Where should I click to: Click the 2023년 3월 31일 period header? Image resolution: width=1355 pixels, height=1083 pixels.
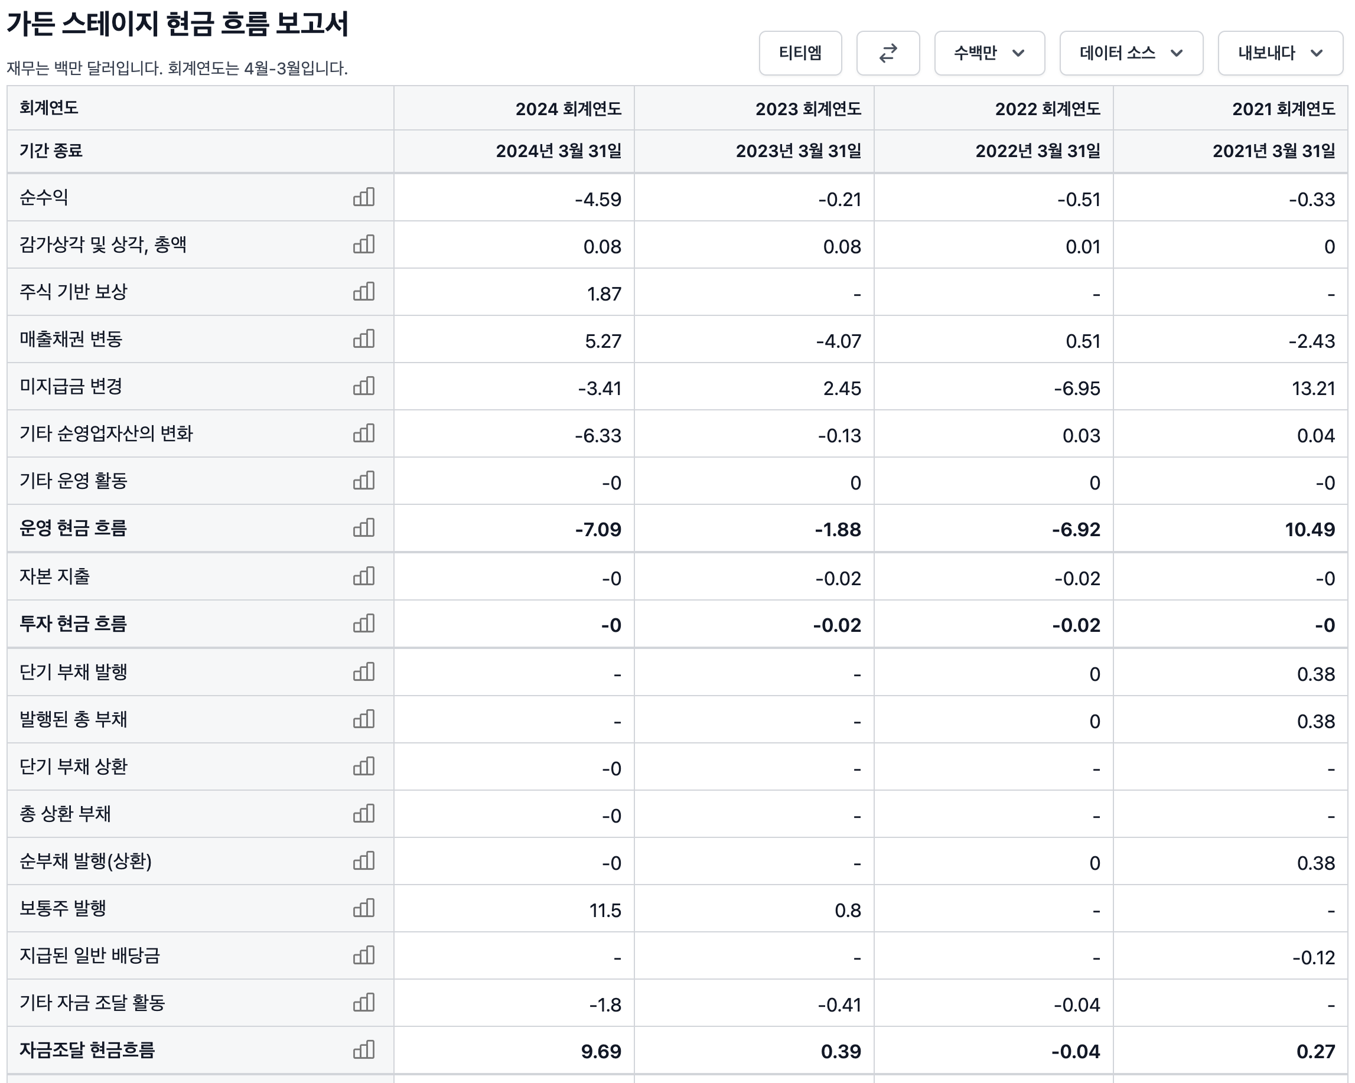pos(797,151)
